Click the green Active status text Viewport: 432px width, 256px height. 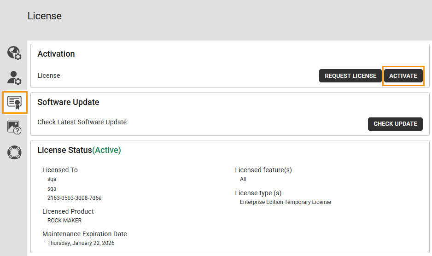107,150
